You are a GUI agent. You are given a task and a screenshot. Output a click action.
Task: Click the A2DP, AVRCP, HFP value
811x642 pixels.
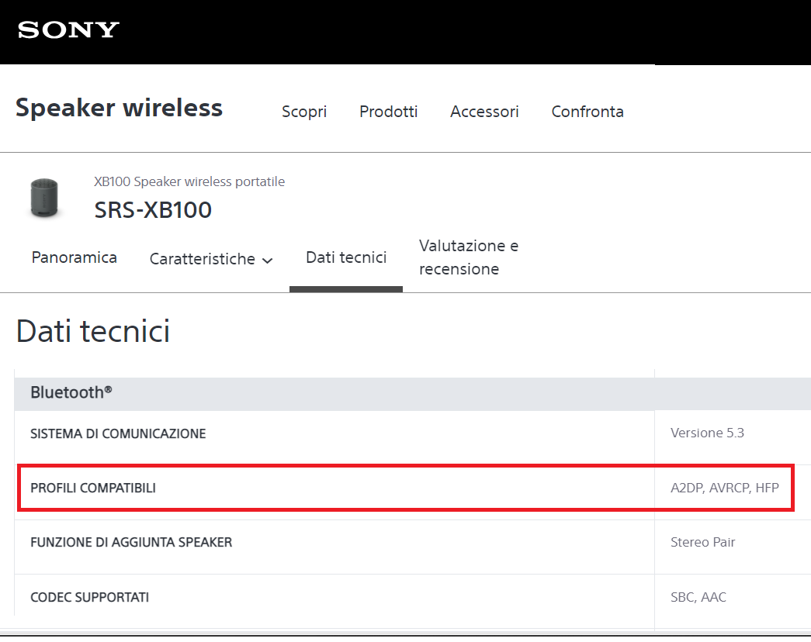pyautogui.click(x=724, y=488)
